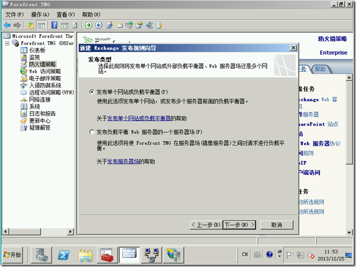Select 防火墙策略 node in the tree
This screenshot has height=267, width=356.
click(x=42, y=64)
